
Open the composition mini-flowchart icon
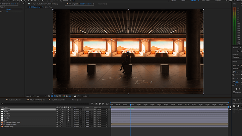(92, 104)
